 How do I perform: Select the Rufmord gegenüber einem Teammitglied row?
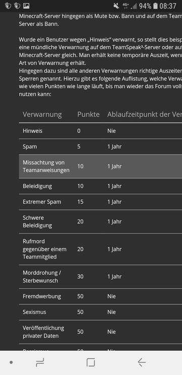[101, 249]
